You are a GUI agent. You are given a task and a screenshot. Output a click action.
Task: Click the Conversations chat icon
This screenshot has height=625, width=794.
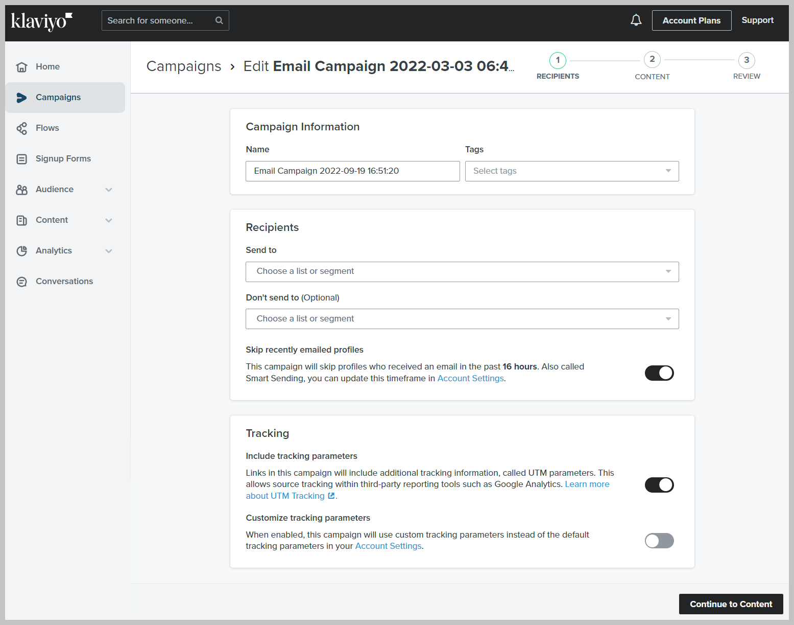point(21,282)
